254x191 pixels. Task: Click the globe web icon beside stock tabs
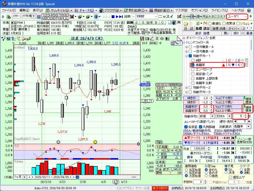(175, 23)
